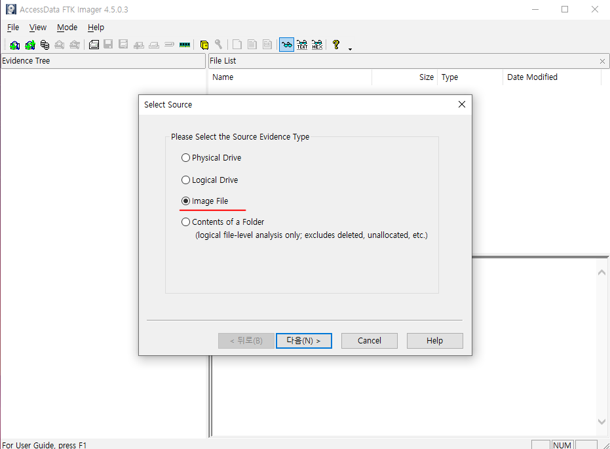Click Obtain Protected Files yellow safe icon
The width and height of the screenshot is (610, 449).
[x=204, y=45]
